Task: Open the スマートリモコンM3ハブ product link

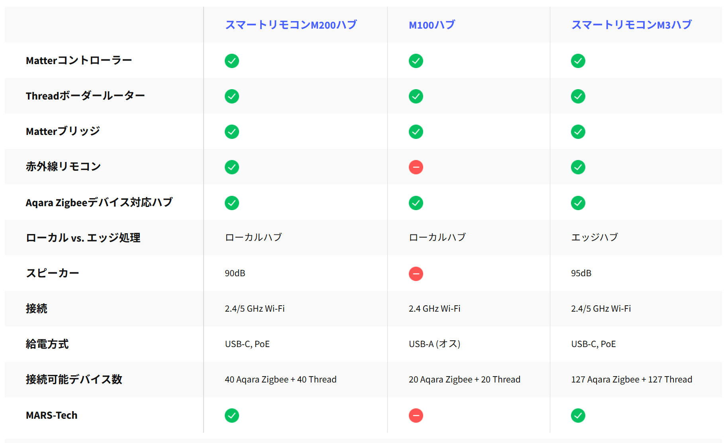Action: coord(631,25)
